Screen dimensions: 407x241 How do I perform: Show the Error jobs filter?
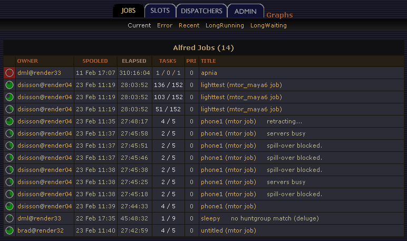[x=164, y=25]
